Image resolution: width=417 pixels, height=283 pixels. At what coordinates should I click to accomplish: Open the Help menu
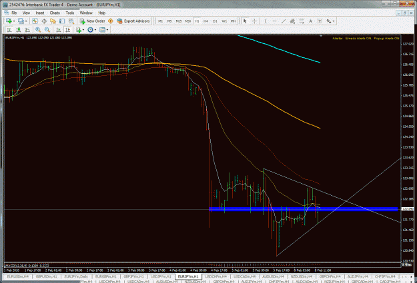(x=102, y=13)
